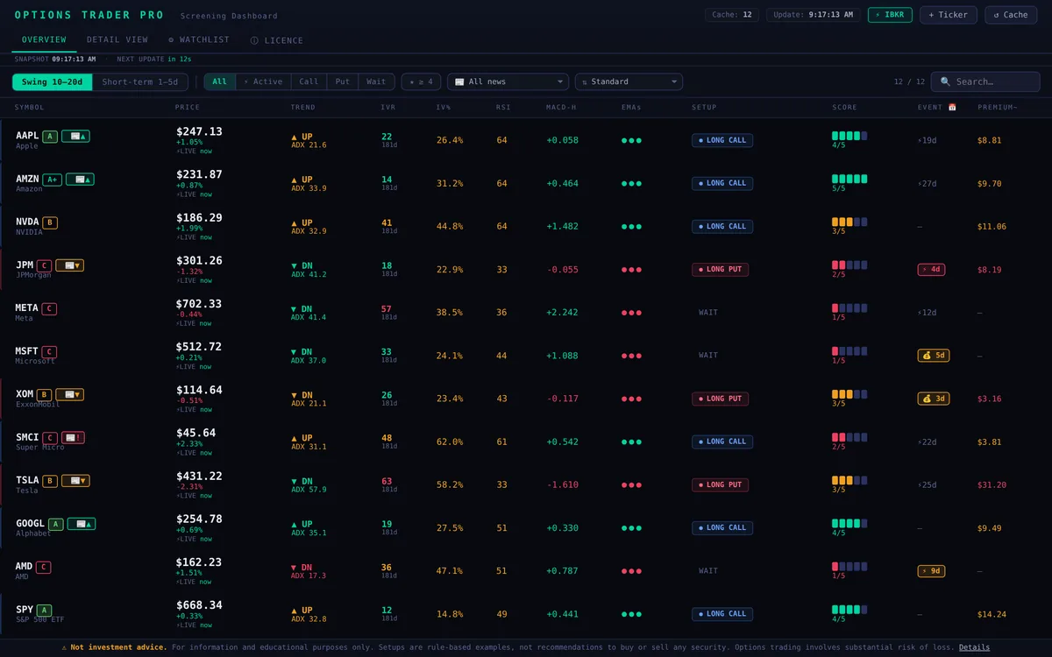Click the news-up badge in the AAPL row
Screen dimensions: 1052x657
click(x=77, y=136)
